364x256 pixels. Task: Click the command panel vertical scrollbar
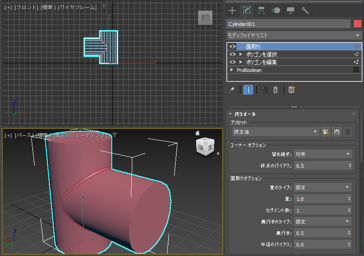[x=362, y=137]
